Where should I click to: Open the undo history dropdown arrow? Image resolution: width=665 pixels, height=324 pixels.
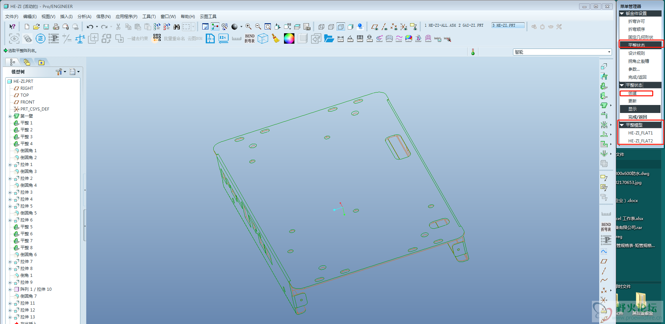point(97,27)
